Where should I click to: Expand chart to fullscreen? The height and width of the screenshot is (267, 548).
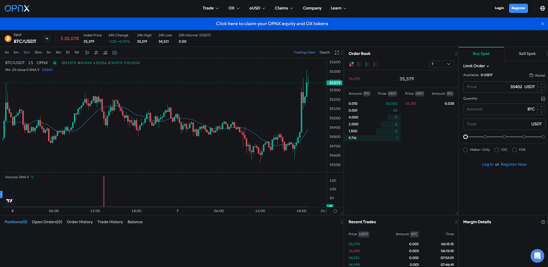pos(337,53)
